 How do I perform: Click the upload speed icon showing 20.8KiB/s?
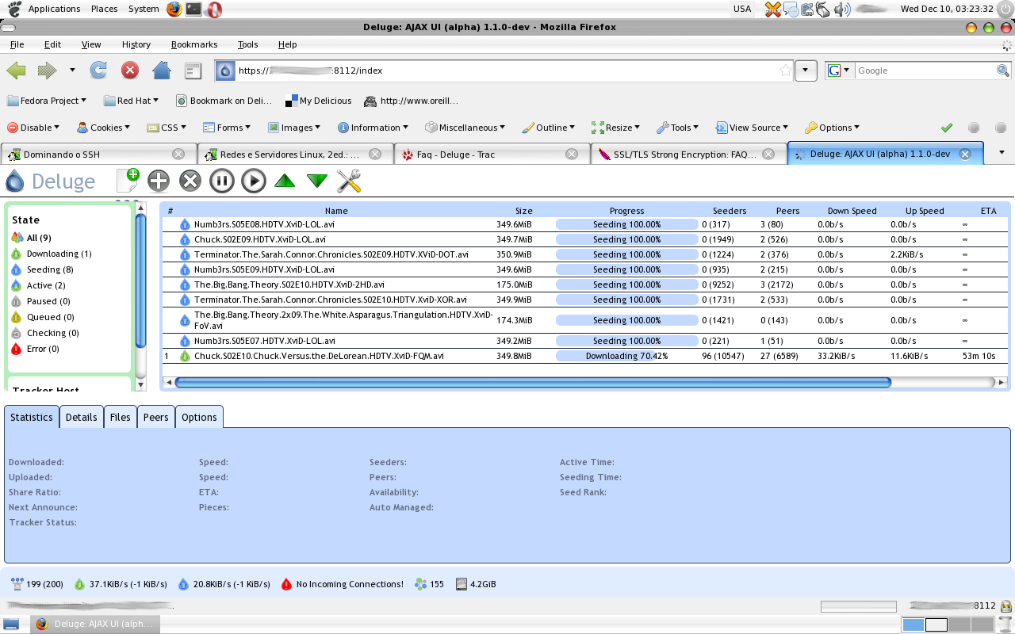(184, 584)
